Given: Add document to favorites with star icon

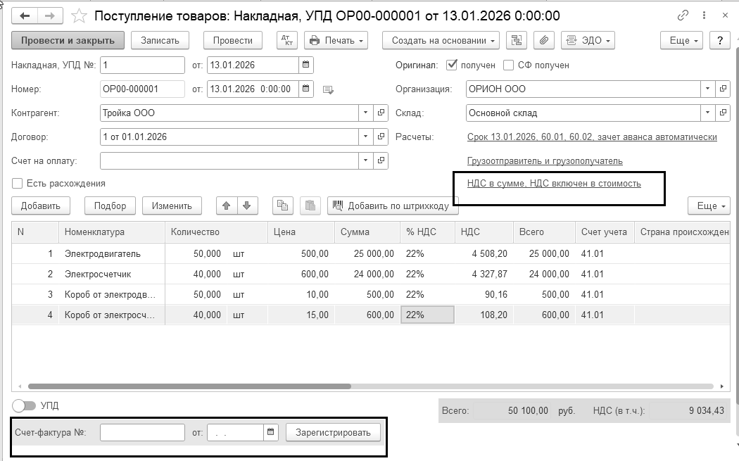Looking at the screenshot, I should [x=79, y=16].
